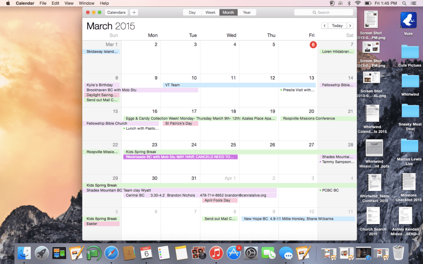
Task: Click the Spotlight search icon in menu bar
Action: (x=405, y=3)
